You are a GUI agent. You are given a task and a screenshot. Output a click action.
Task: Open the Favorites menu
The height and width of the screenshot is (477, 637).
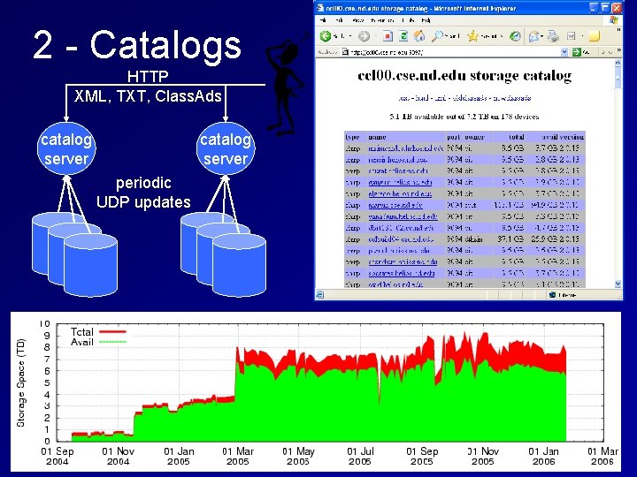click(x=382, y=19)
